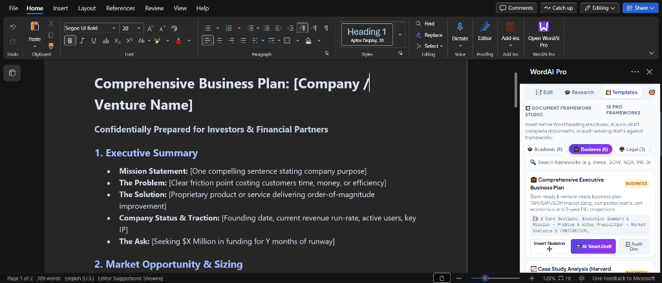
Task: Click the Increase Indent icon
Action: tap(290, 28)
